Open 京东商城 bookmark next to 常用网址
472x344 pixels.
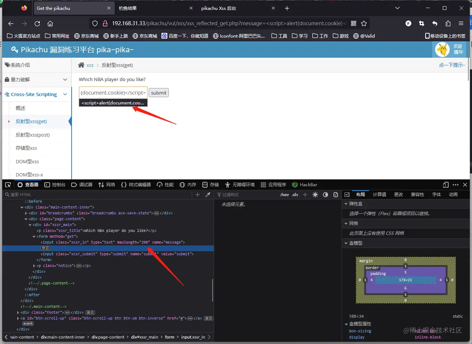pyautogui.click(x=86, y=36)
